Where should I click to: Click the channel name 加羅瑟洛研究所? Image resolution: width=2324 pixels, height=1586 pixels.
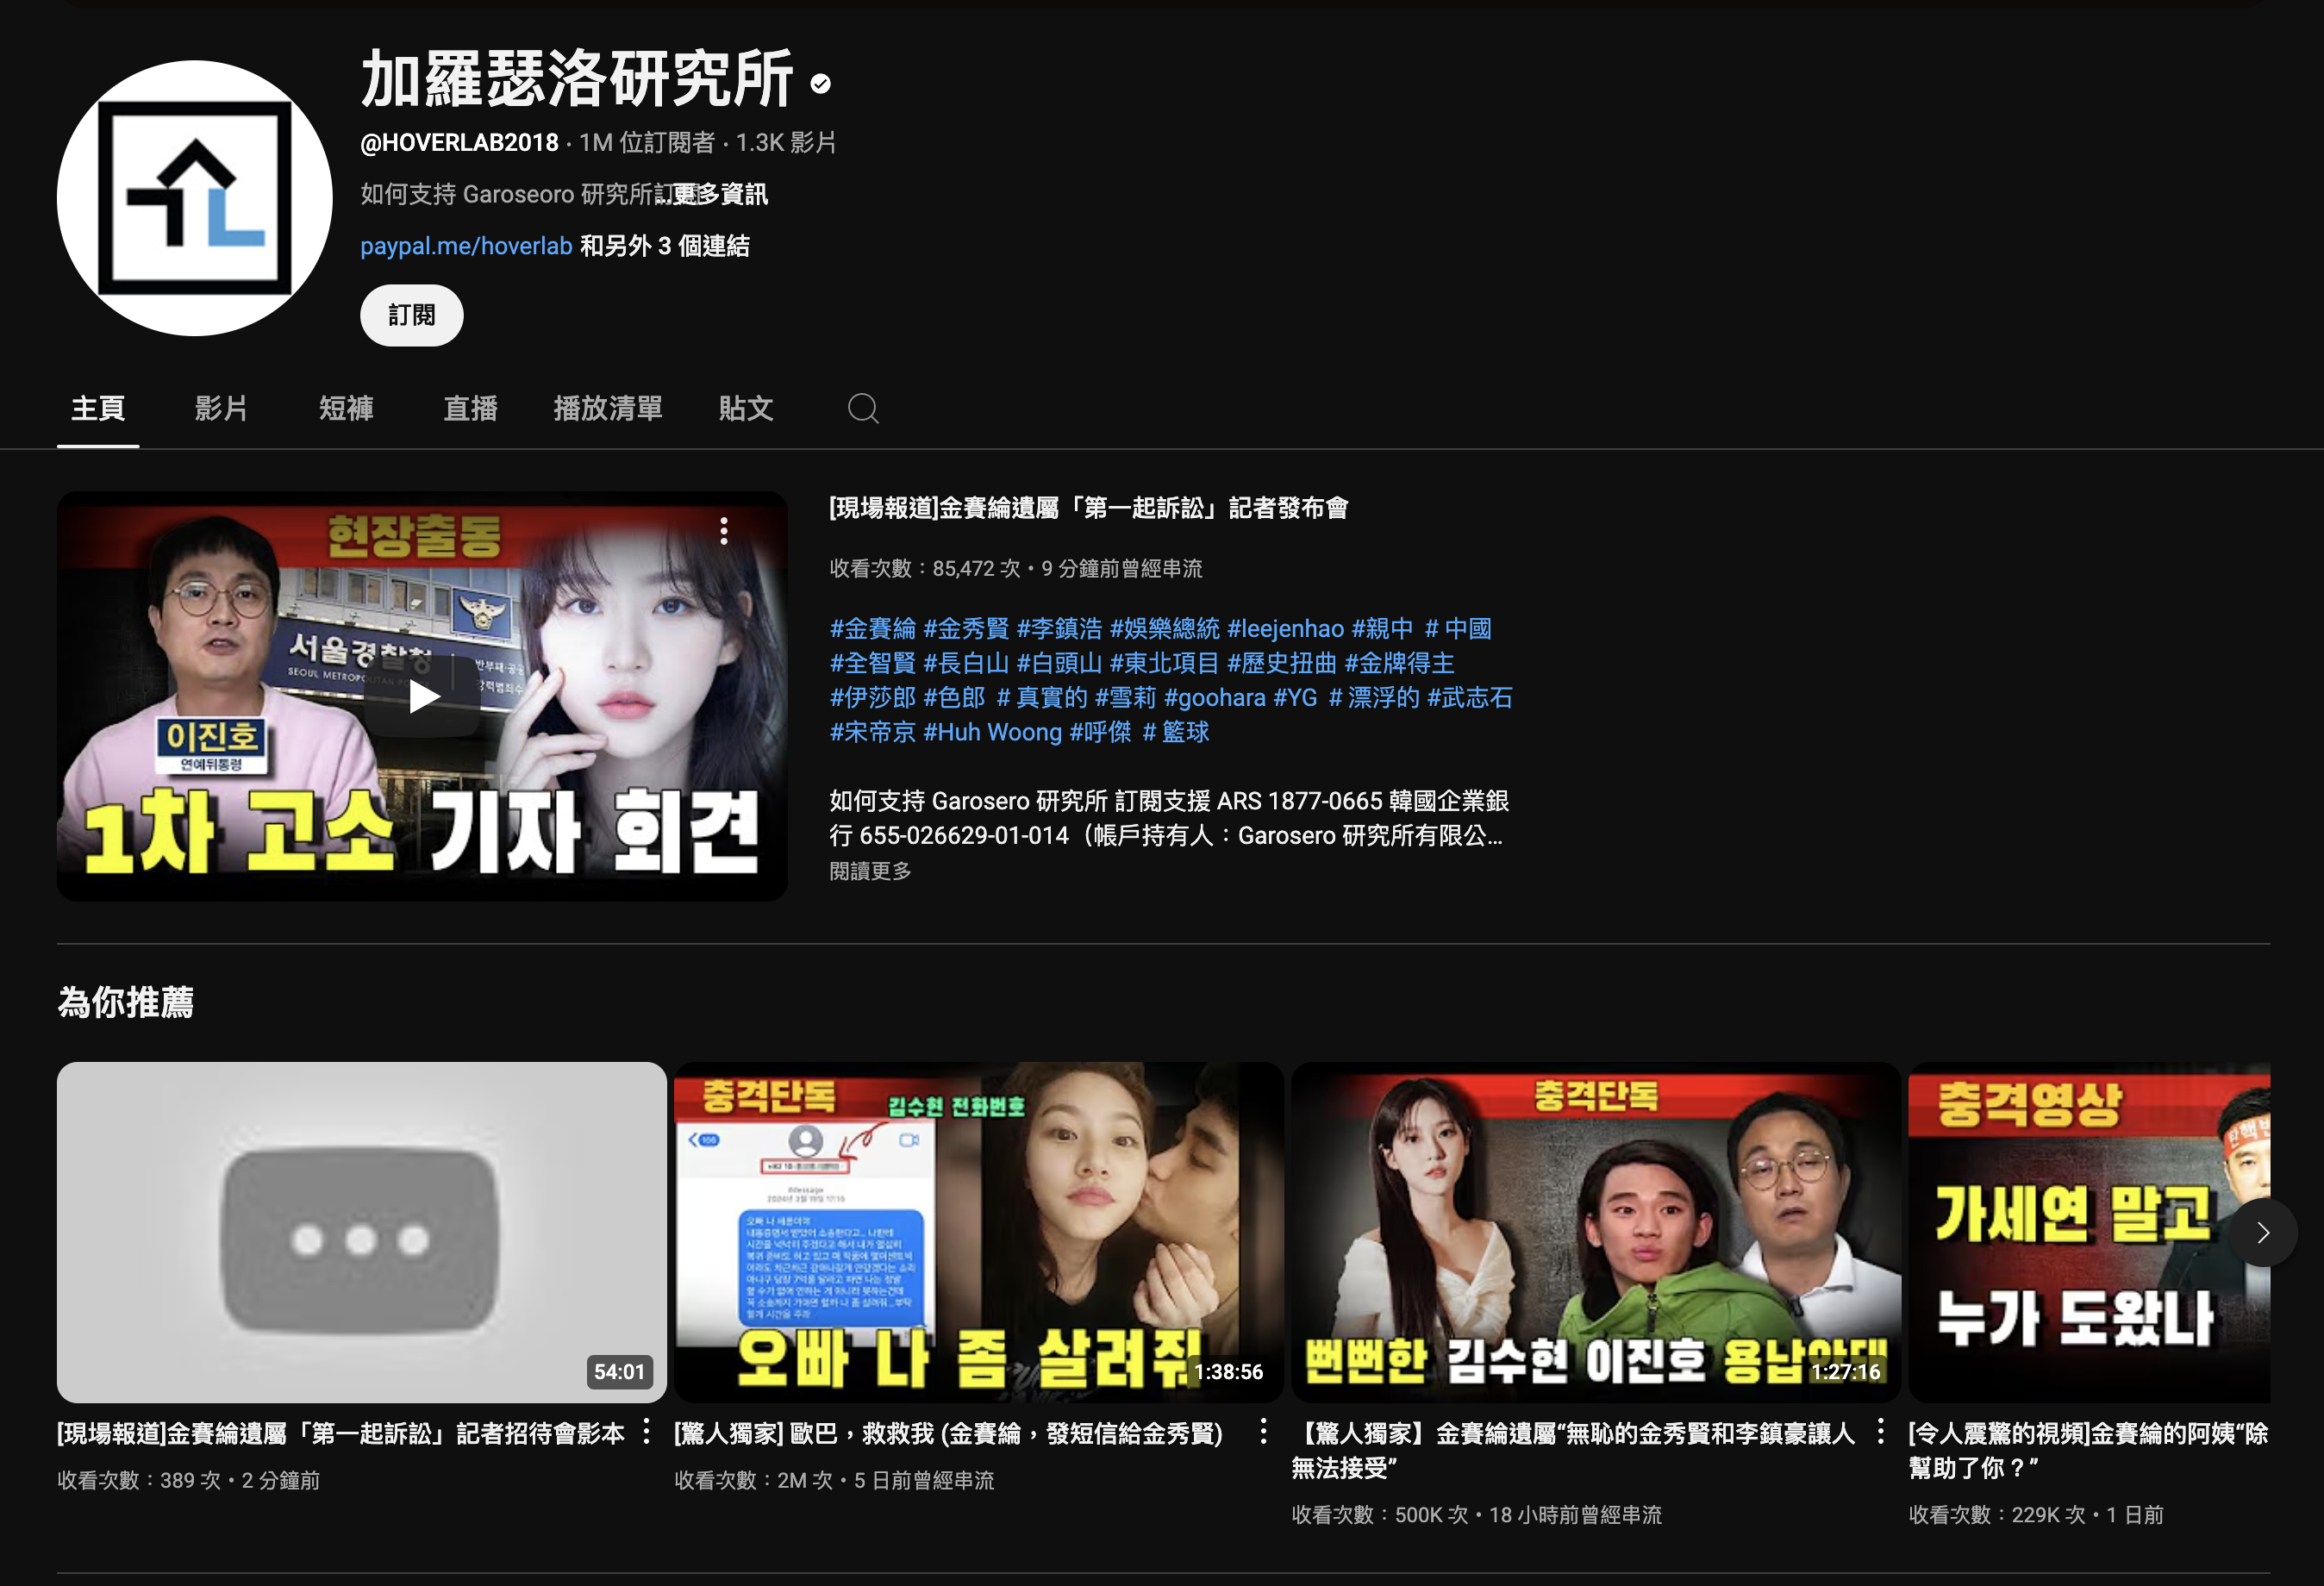click(x=578, y=80)
